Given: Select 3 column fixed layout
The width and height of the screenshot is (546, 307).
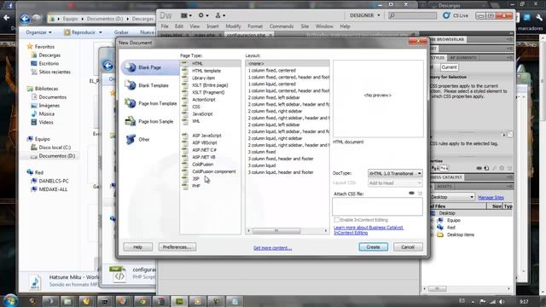Looking at the screenshot, I should coord(262,152).
